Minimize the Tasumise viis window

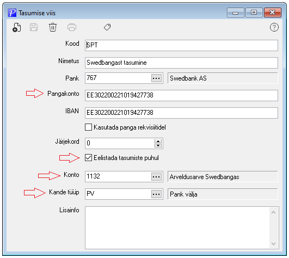(x=235, y=13)
